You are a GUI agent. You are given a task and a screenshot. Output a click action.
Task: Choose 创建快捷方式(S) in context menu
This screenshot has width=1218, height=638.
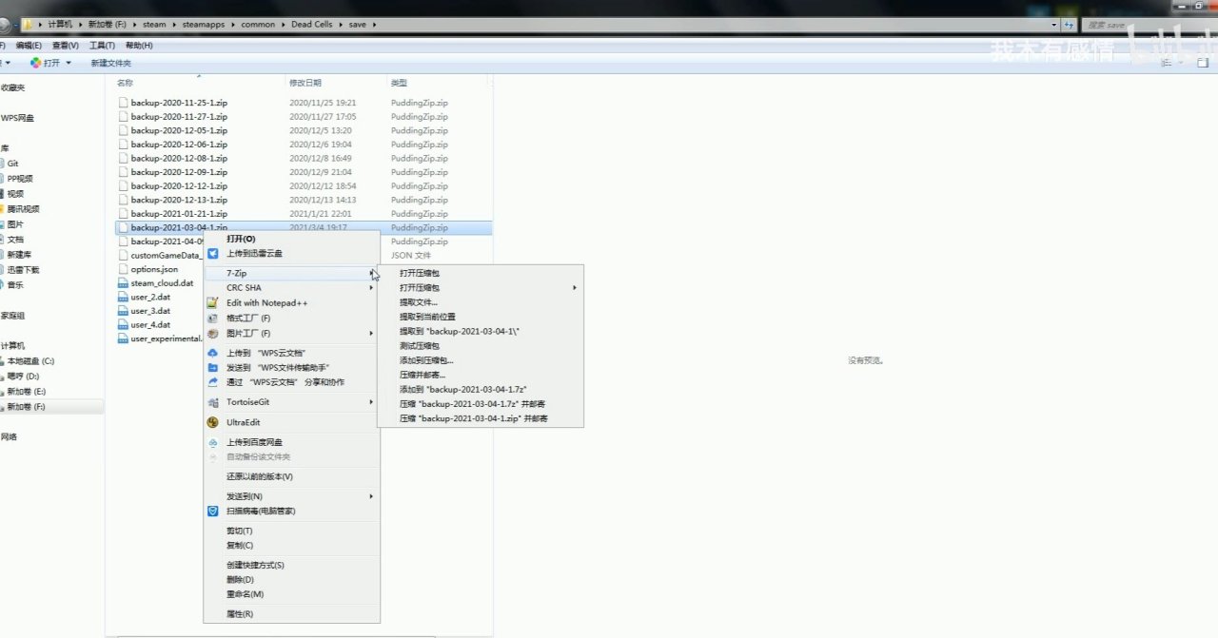coord(291,565)
